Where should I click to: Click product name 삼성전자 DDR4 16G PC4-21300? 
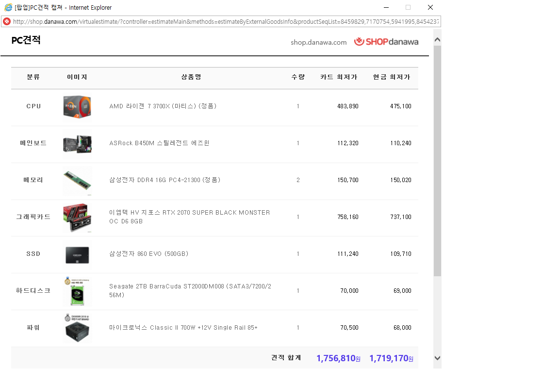164,180
